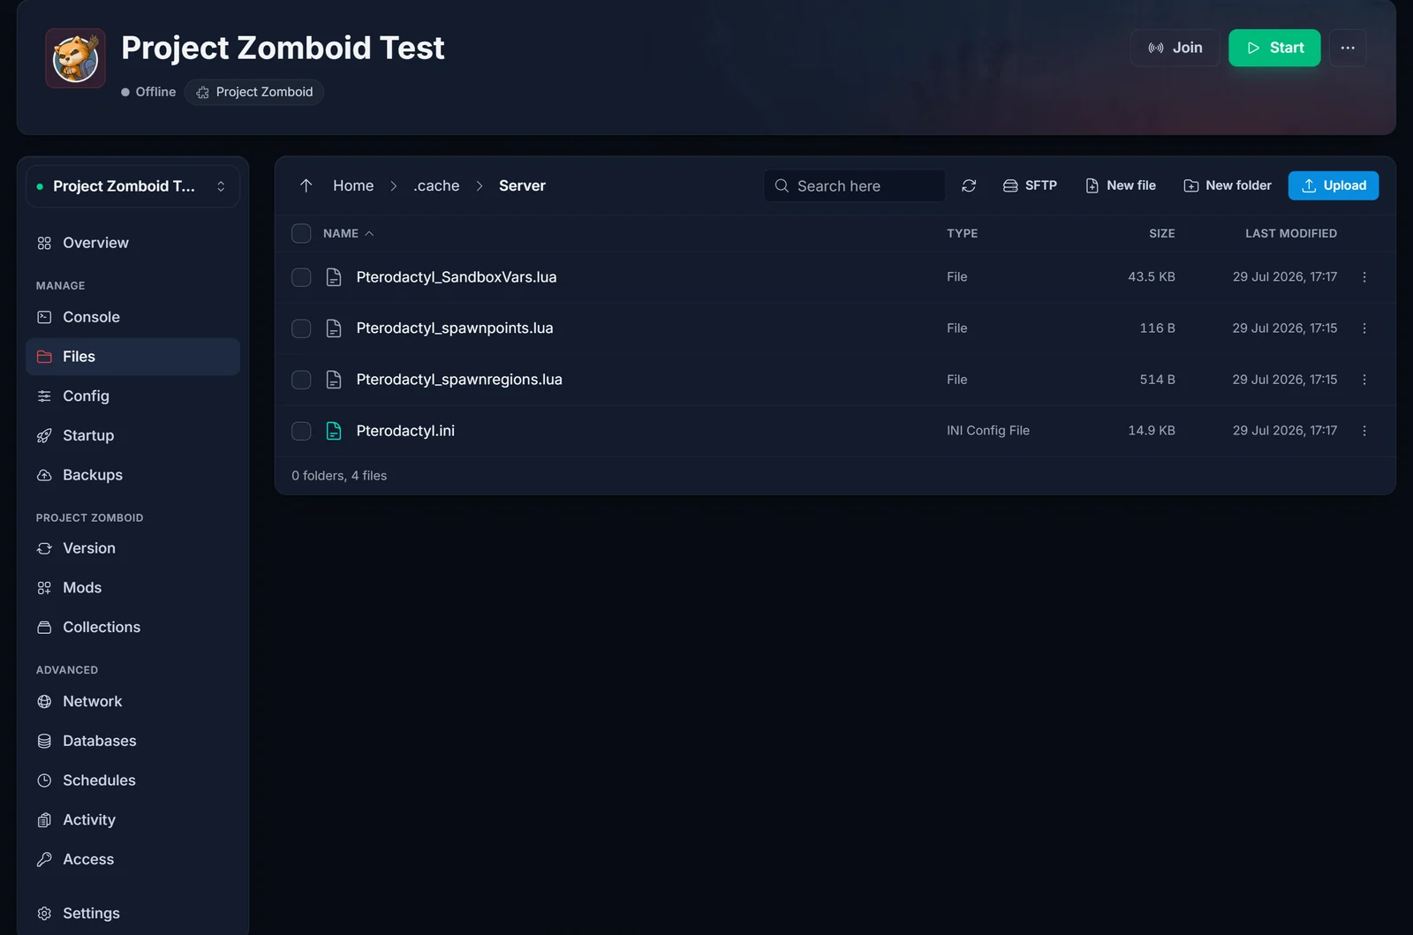Refresh the file list
1413x935 pixels.
click(969, 185)
